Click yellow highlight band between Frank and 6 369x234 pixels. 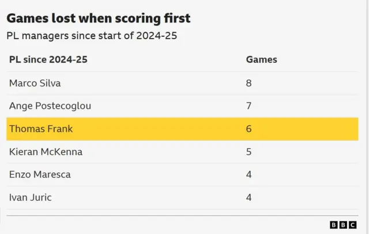pos(161,129)
